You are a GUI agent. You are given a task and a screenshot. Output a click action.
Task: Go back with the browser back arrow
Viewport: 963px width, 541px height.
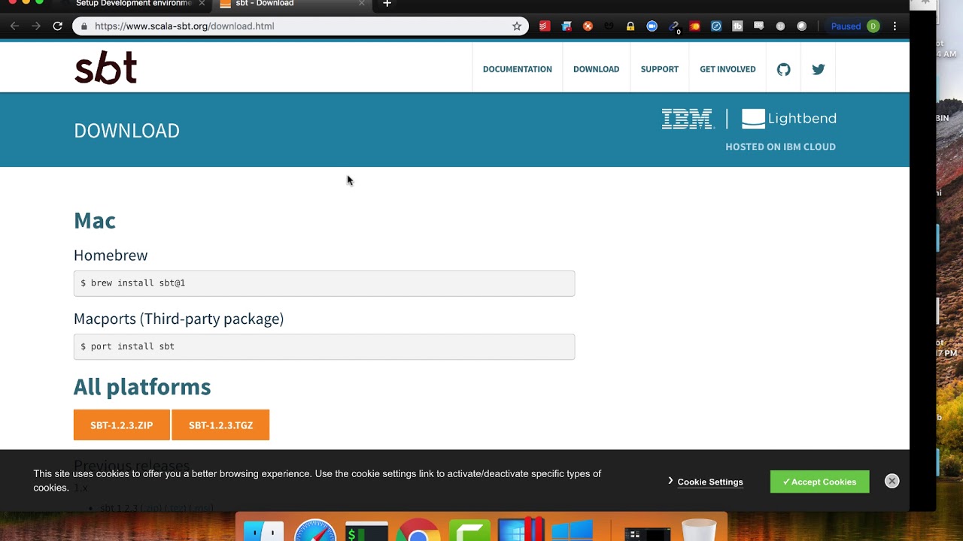[x=14, y=26]
